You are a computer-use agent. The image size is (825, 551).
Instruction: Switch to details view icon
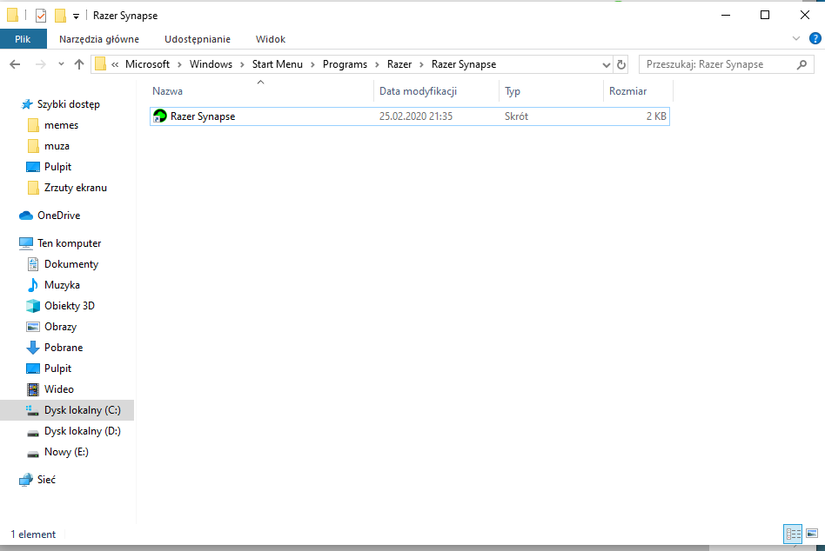(x=793, y=534)
